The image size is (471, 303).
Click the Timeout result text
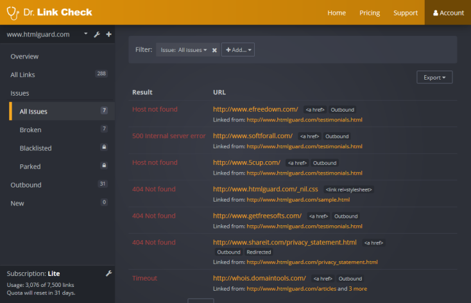click(x=144, y=278)
